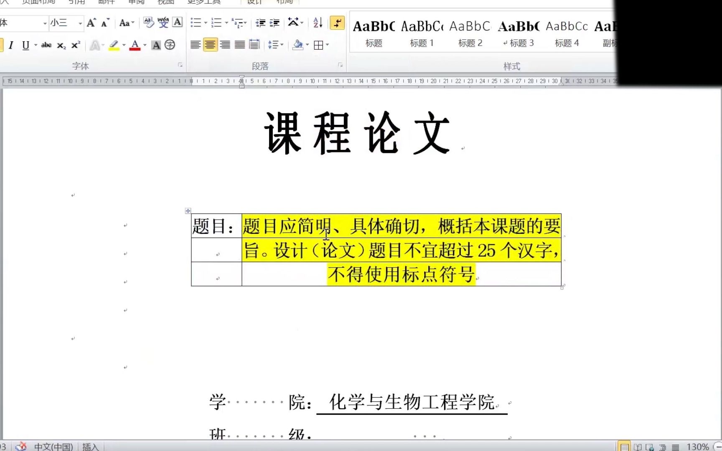The image size is (722, 451).
Task: Expand the bullets library dropdown arrow
Action: 206,23
